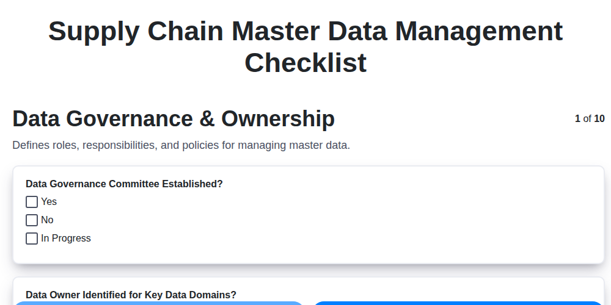
Task: Check the Yes checkbox for governance committee
Action: pyautogui.click(x=32, y=202)
